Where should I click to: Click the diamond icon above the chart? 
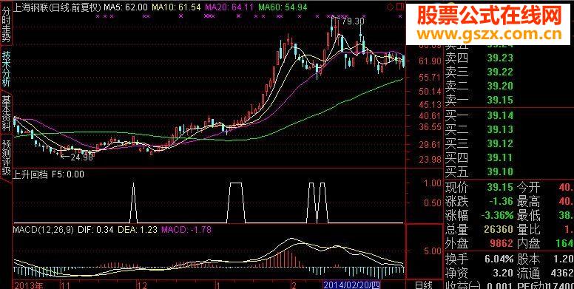pyautogui.click(x=391, y=7)
